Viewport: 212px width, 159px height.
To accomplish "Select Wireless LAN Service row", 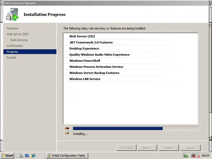I will 130,79.
